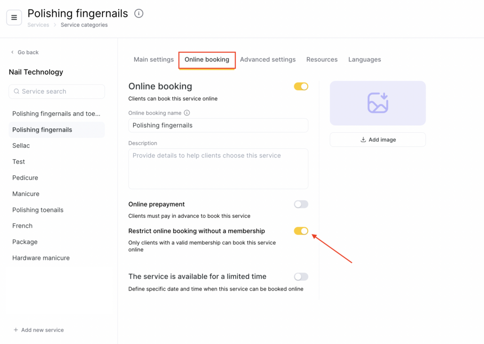This screenshot has height=344, width=484.
Task: Switch to the Resources tab
Action: coord(322,60)
